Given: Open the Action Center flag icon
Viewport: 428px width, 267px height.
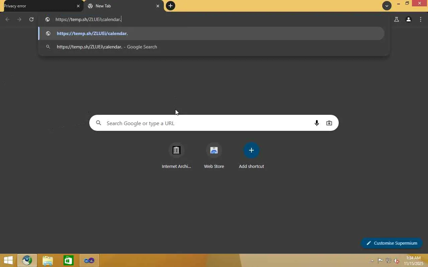Looking at the screenshot, I should [x=381, y=261].
